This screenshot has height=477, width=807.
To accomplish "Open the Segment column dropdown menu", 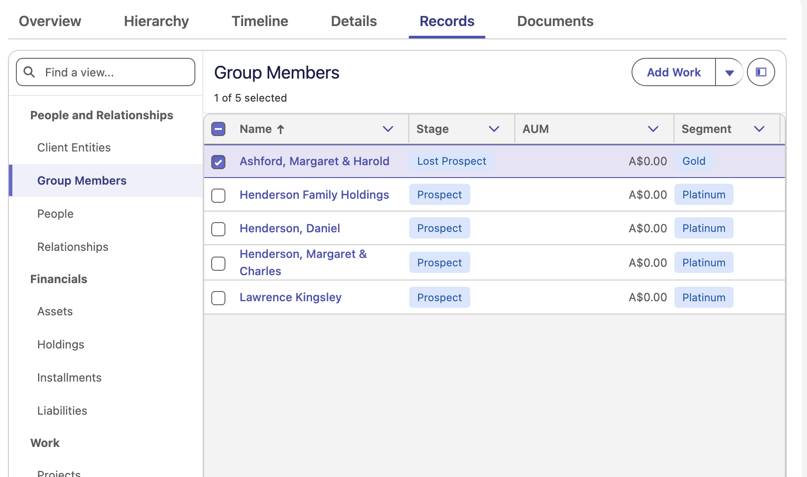I will click(759, 129).
